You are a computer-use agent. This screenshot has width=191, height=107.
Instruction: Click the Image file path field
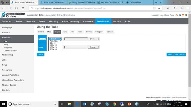(76, 47)
